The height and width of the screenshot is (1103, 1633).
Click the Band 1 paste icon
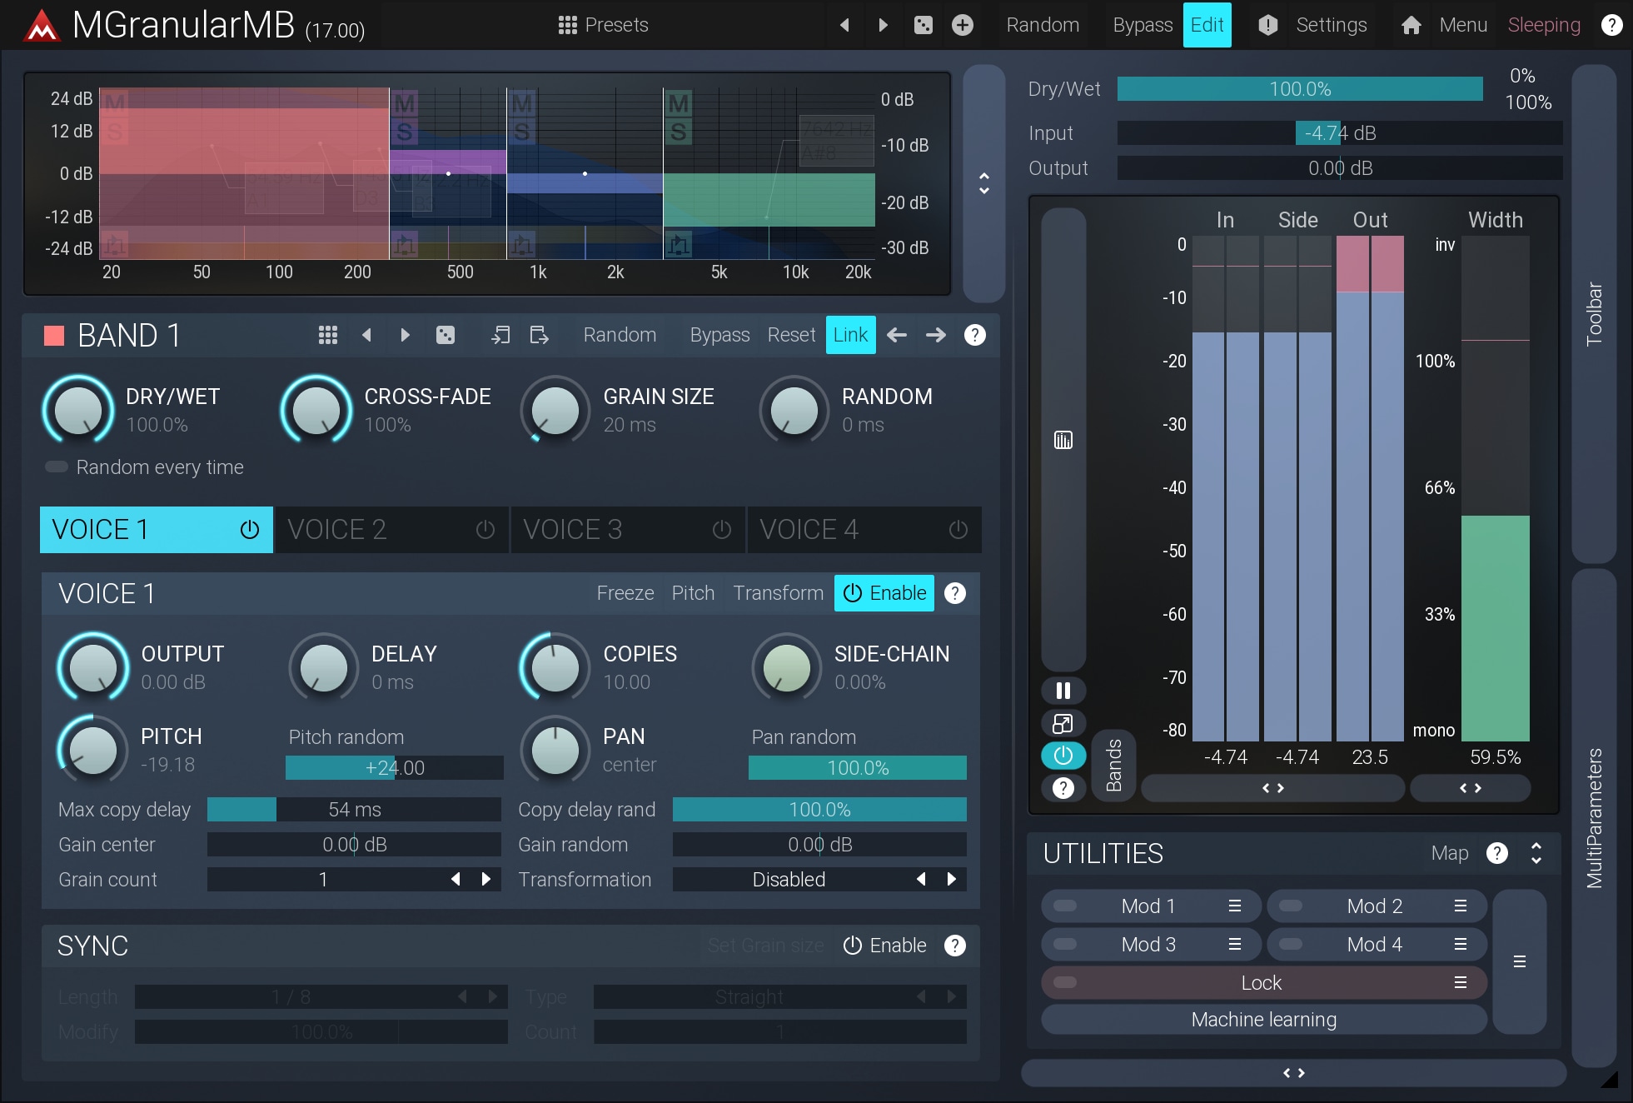tap(539, 335)
